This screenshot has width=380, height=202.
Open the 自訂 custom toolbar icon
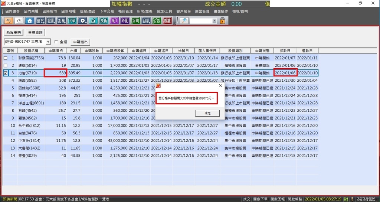point(146,21)
